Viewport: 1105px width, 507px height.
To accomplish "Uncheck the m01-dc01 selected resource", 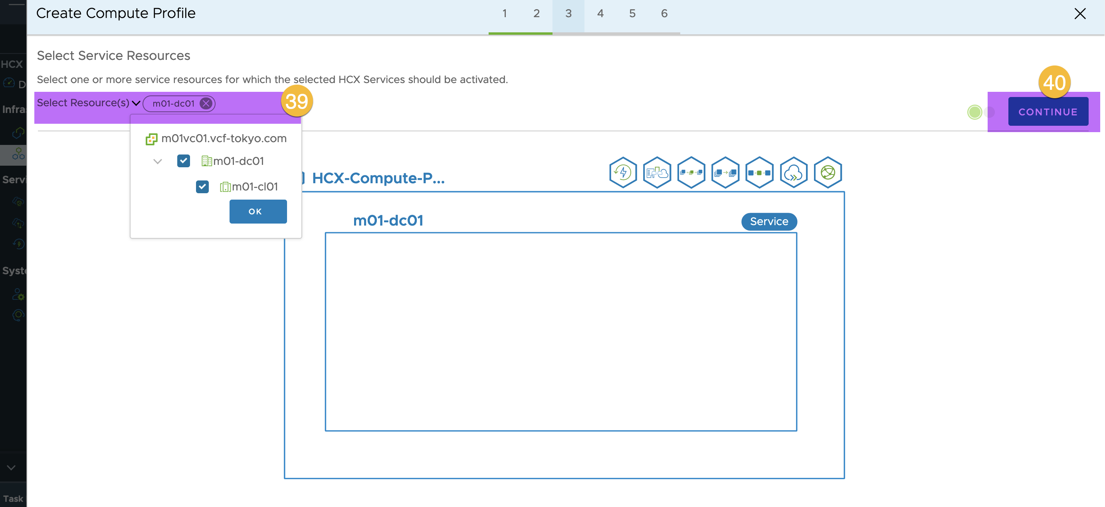I will [183, 161].
